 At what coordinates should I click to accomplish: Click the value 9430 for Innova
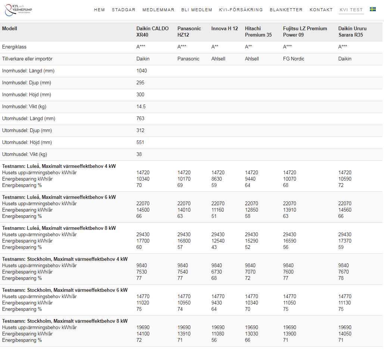click(216, 303)
